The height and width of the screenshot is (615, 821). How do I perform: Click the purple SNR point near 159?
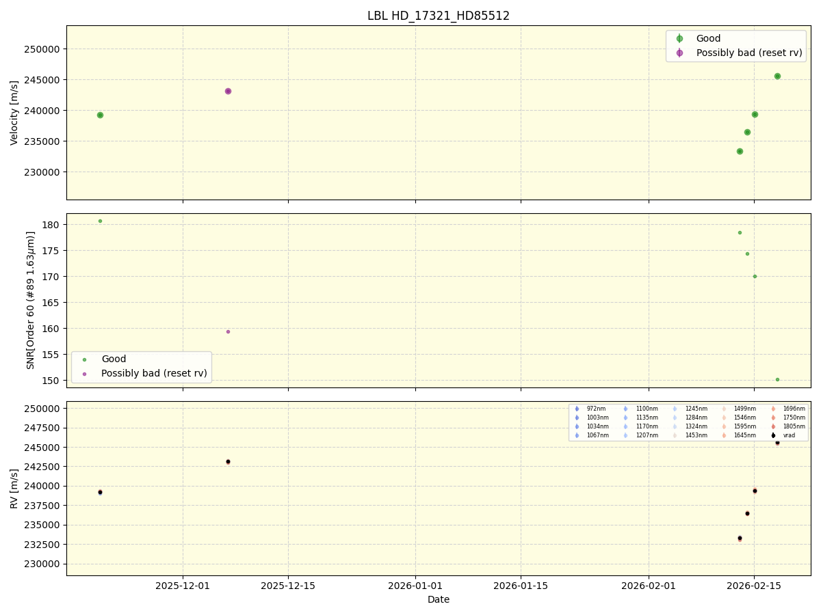(x=228, y=331)
